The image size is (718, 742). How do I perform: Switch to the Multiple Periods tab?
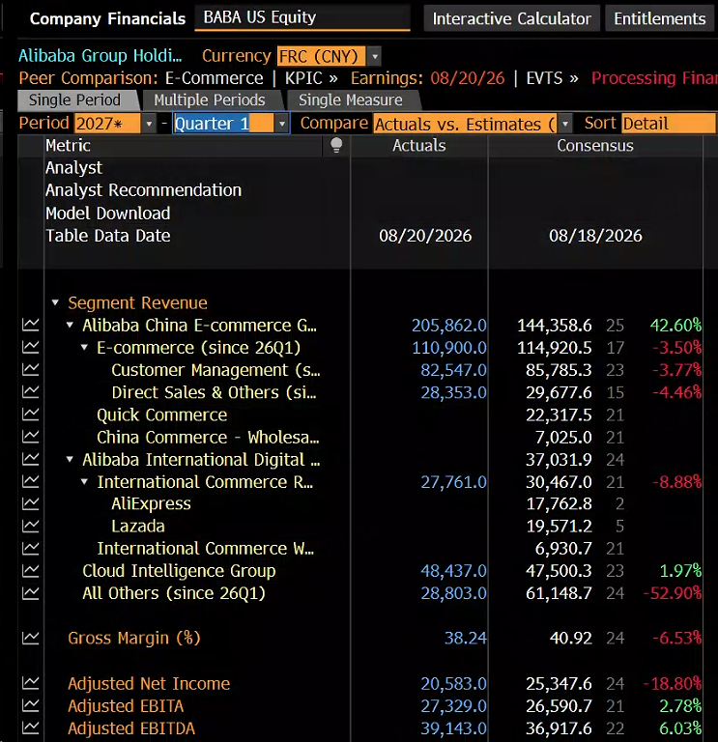click(x=210, y=100)
